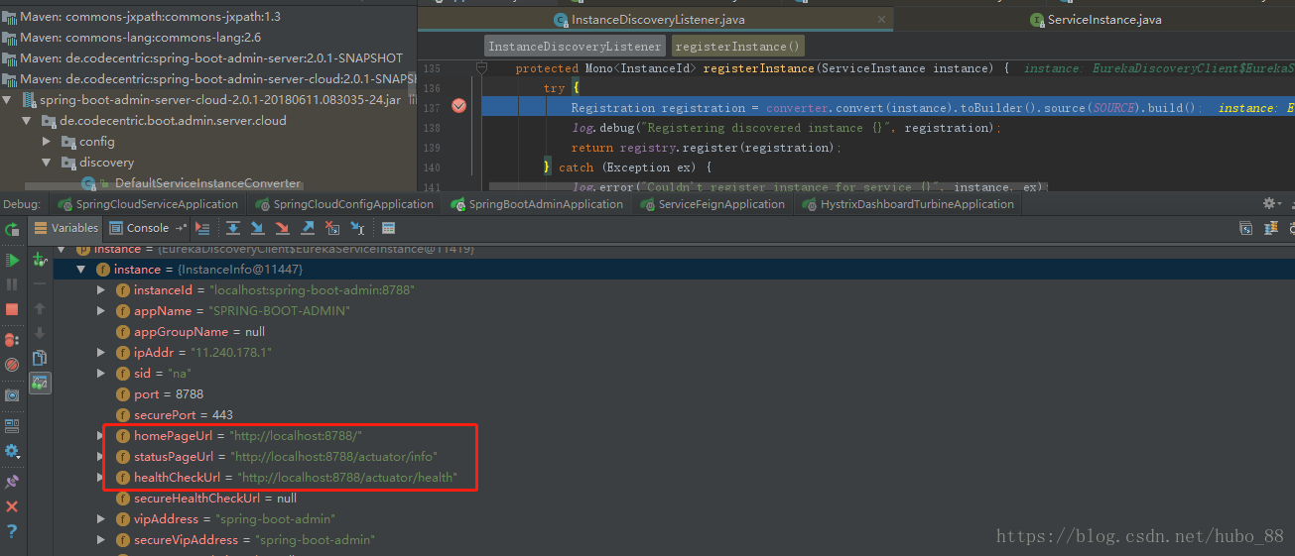Toggle the Mute Breakpoints icon
Image resolution: width=1295 pixels, height=556 pixels.
(12, 365)
